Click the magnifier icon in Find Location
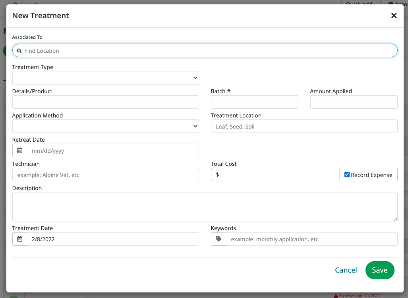Image resolution: width=408 pixels, height=298 pixels. pyautogui.click(x=19, y=51)
